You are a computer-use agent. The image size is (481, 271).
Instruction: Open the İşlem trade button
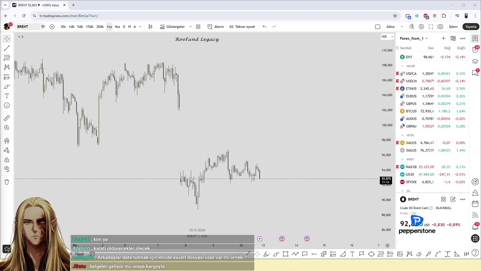coord(453,27)
